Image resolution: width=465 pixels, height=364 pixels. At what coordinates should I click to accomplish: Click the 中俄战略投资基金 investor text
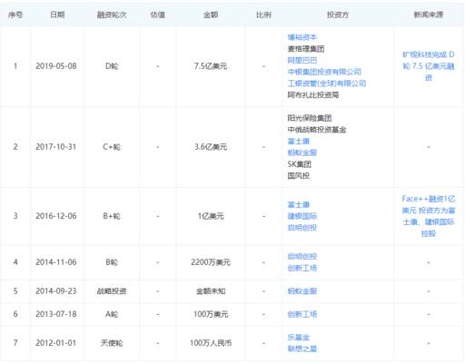317,130
